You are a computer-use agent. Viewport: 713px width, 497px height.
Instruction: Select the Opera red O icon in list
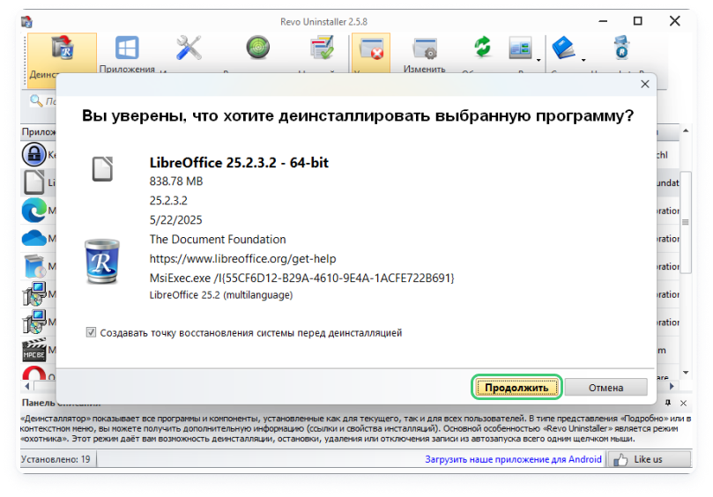34,374
